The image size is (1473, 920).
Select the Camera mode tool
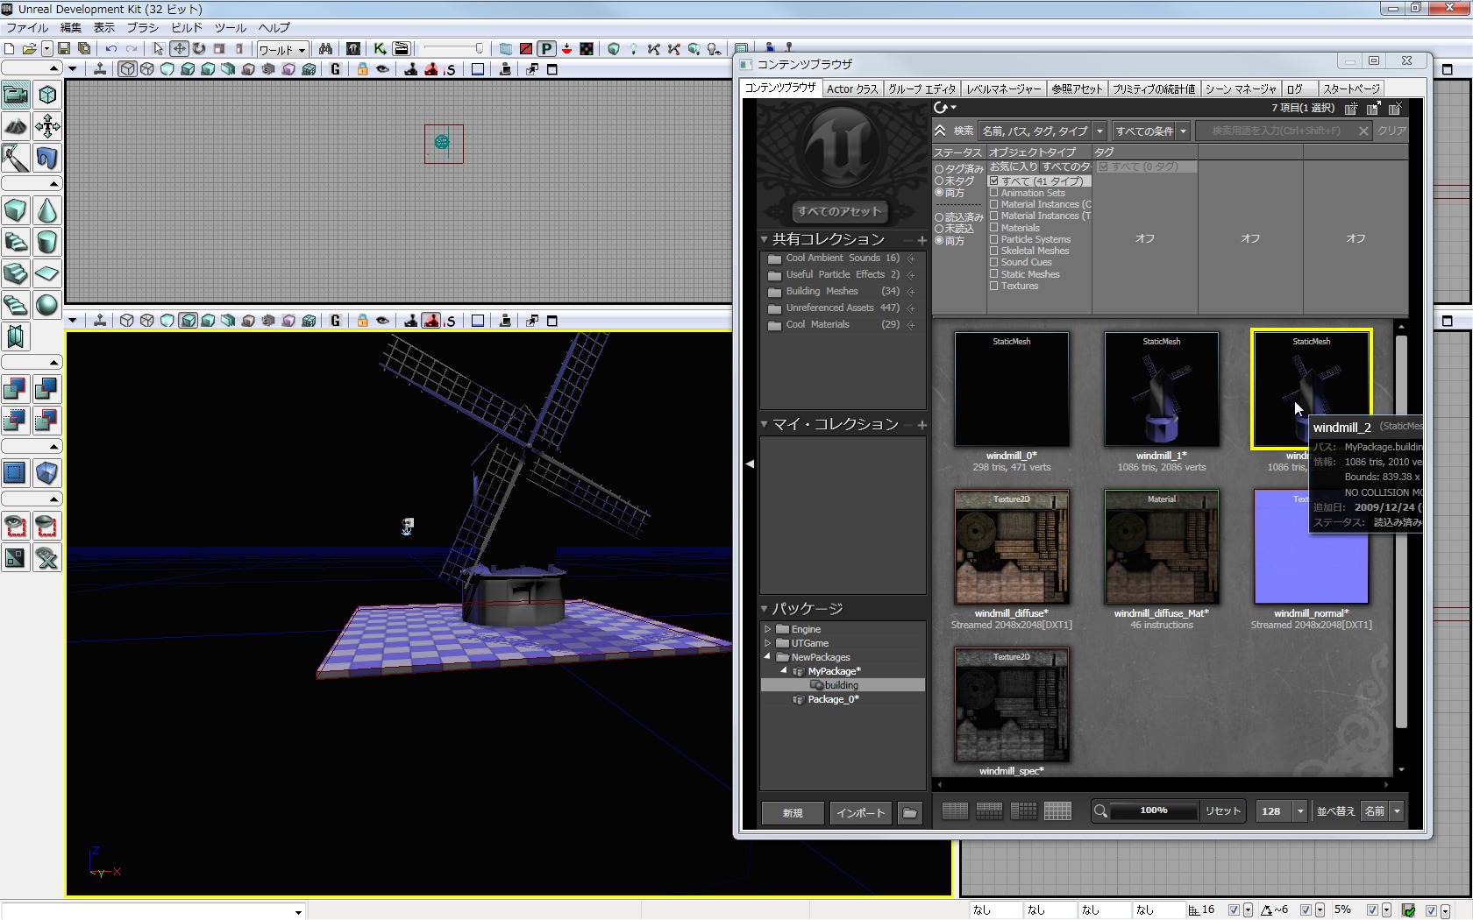click(16, 95)
